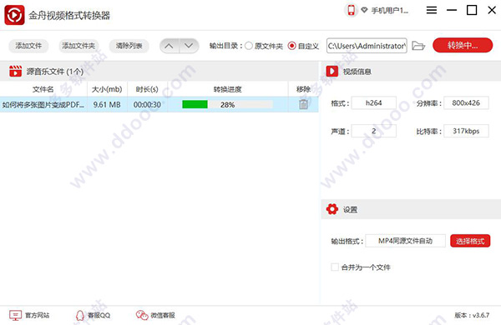This screenshot has width=501, height=325.
Task: Click the app logo icon in the title bar
Action: point(14,15)
